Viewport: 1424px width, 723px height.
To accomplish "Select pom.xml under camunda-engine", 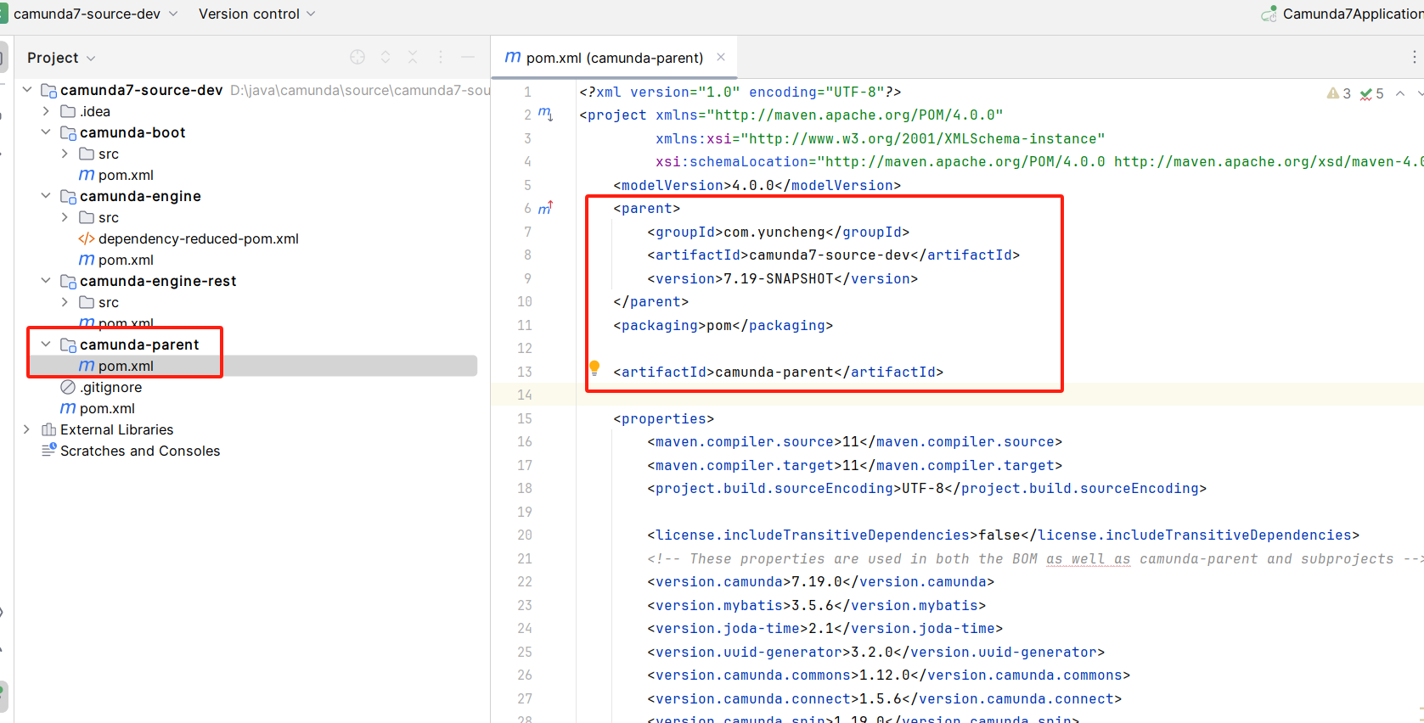I will [x=126, y=260].
